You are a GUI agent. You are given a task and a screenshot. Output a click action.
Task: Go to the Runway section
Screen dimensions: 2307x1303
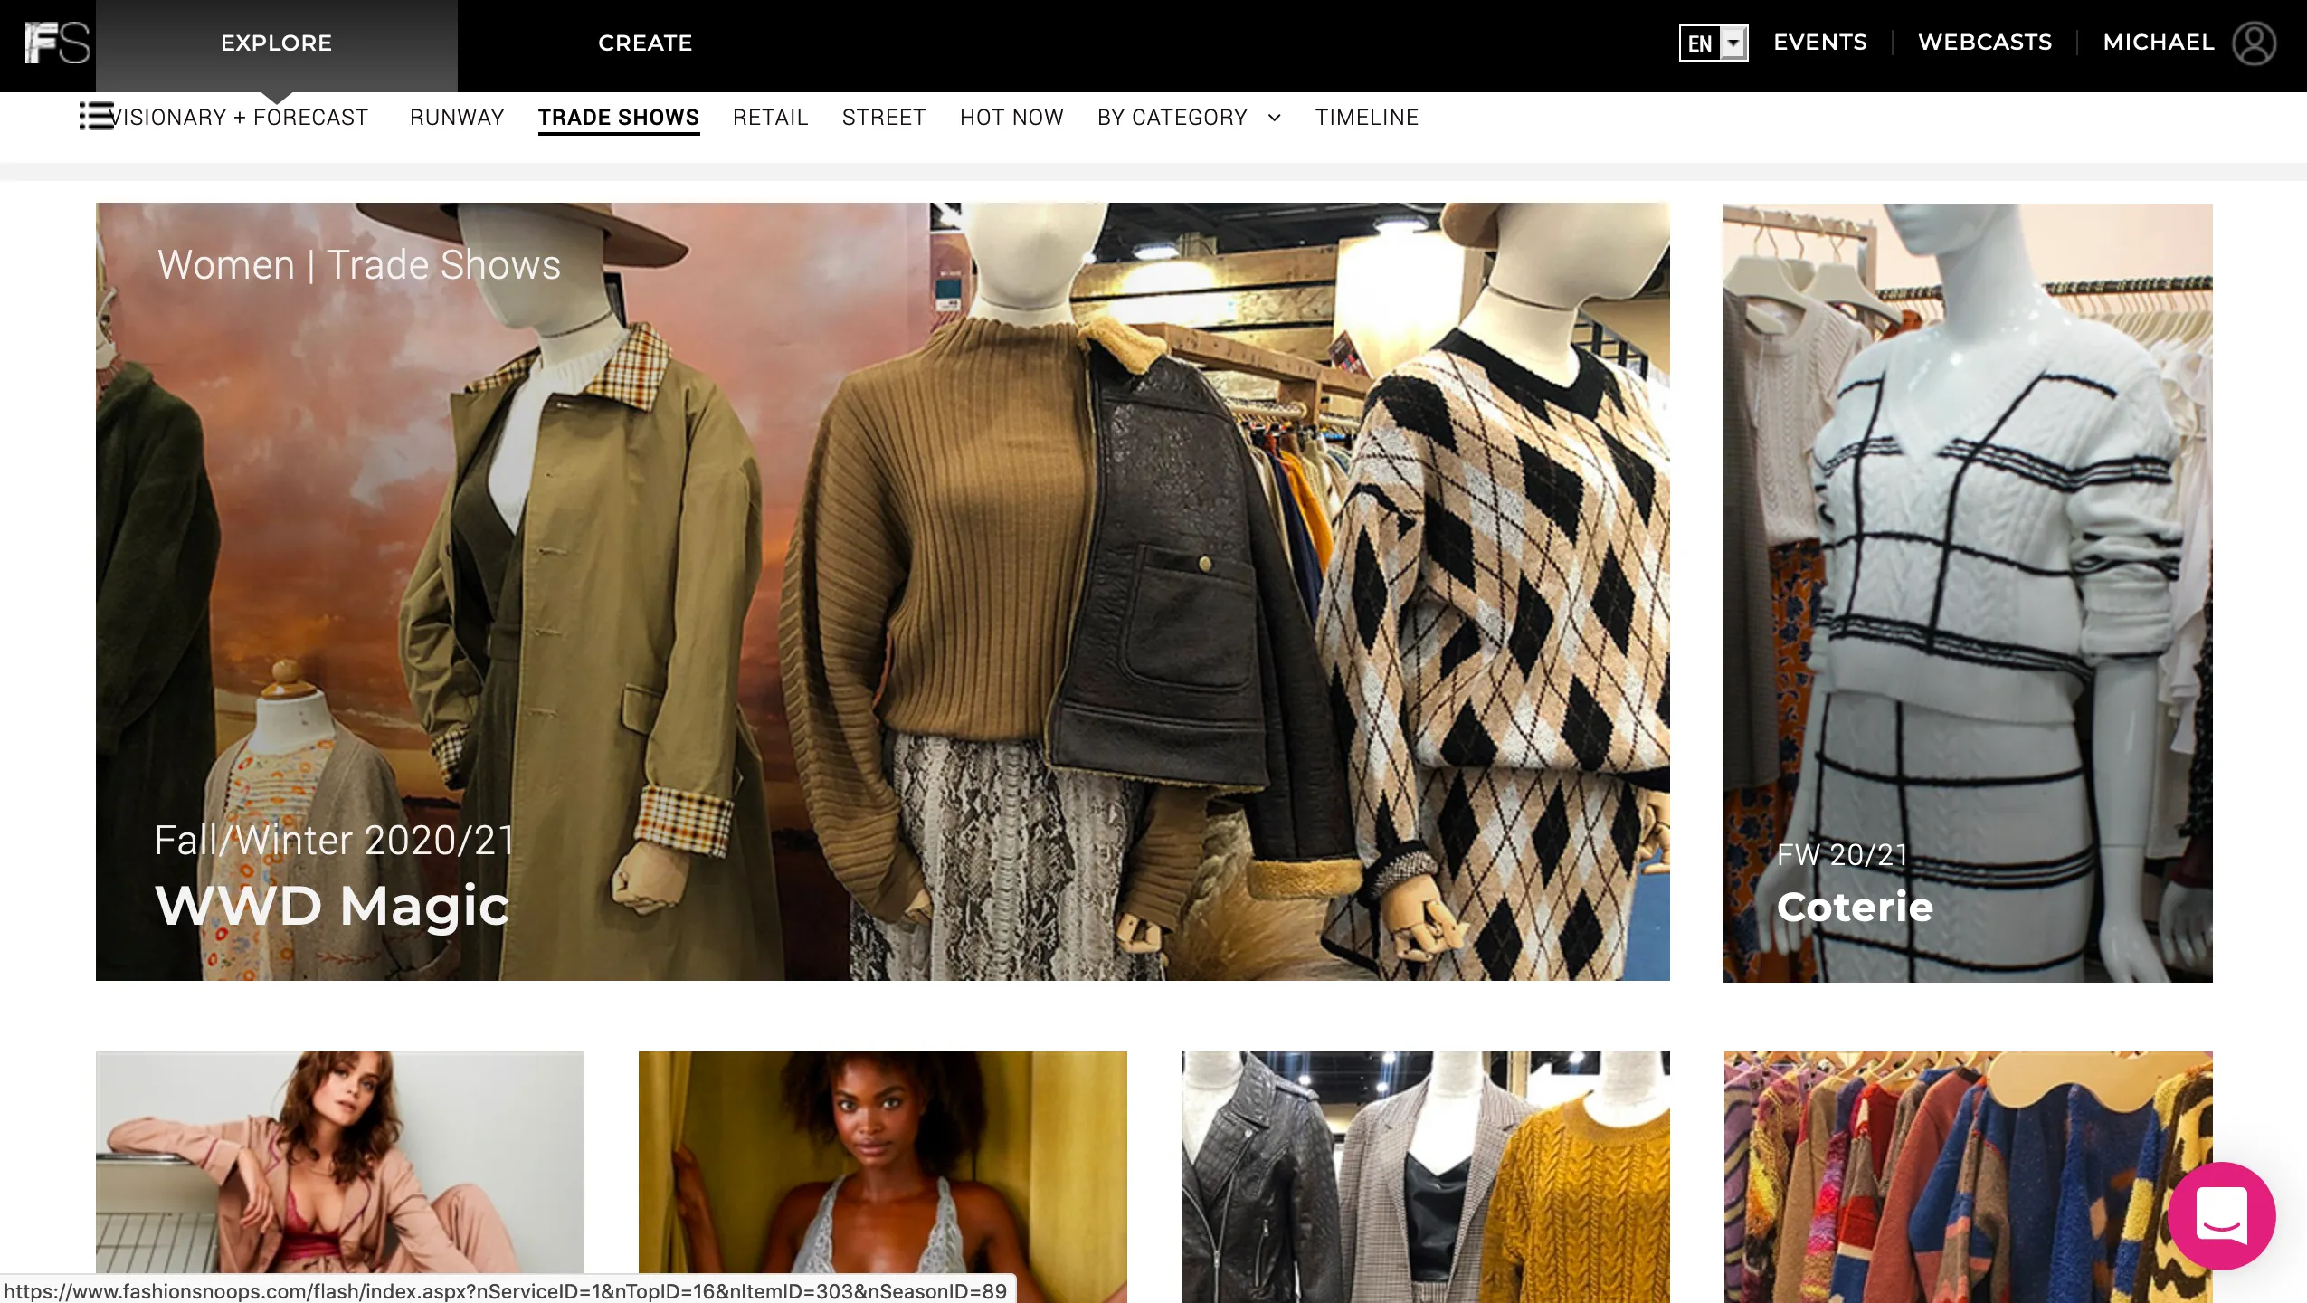tap(457, 118)
